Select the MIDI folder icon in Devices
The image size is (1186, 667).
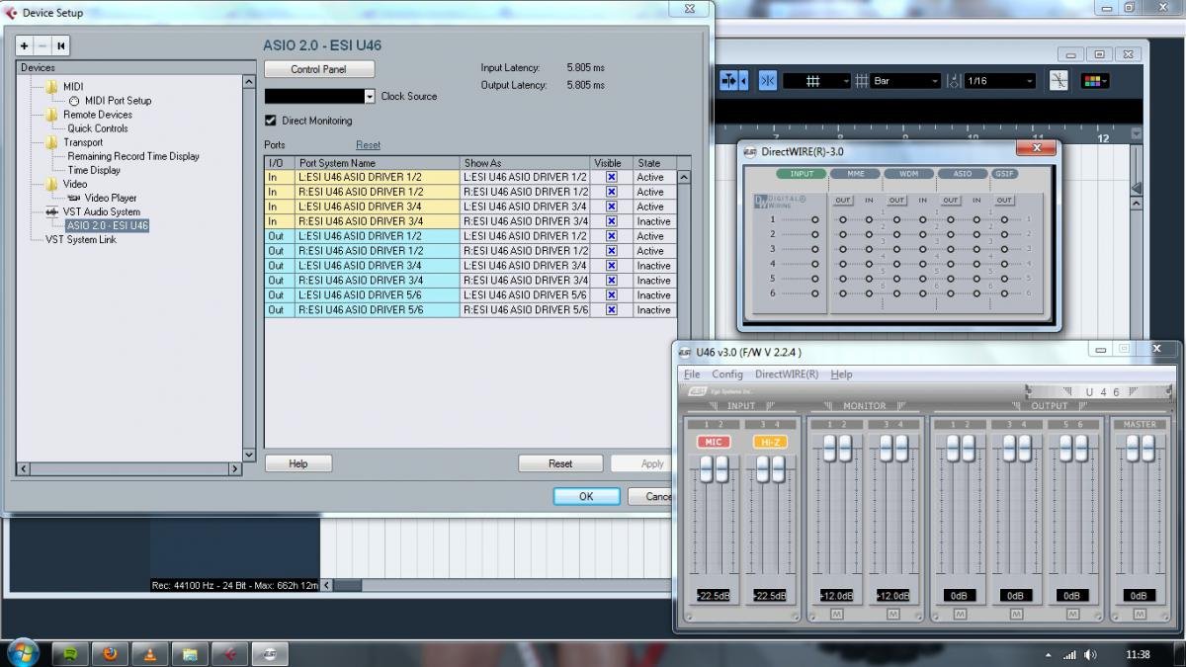tap(51, 87)
